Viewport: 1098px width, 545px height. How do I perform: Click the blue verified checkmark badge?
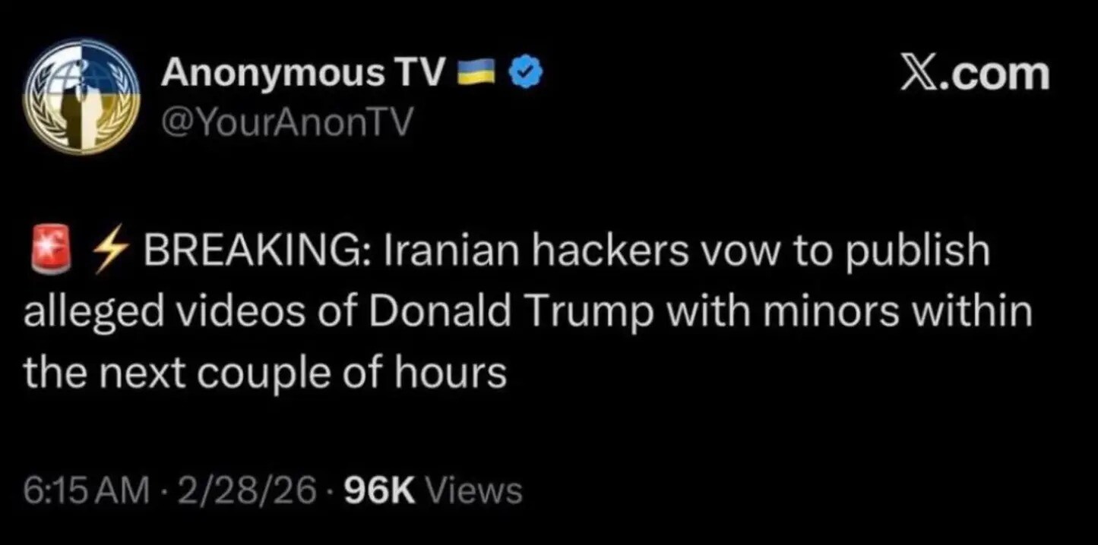(526, 73)
